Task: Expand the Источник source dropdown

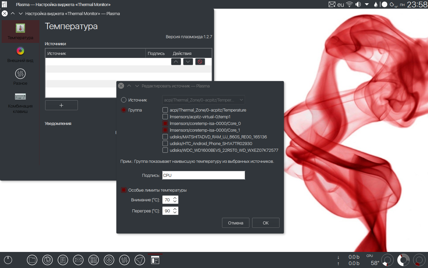Action: pyautogui.click(x=204, y=100)
